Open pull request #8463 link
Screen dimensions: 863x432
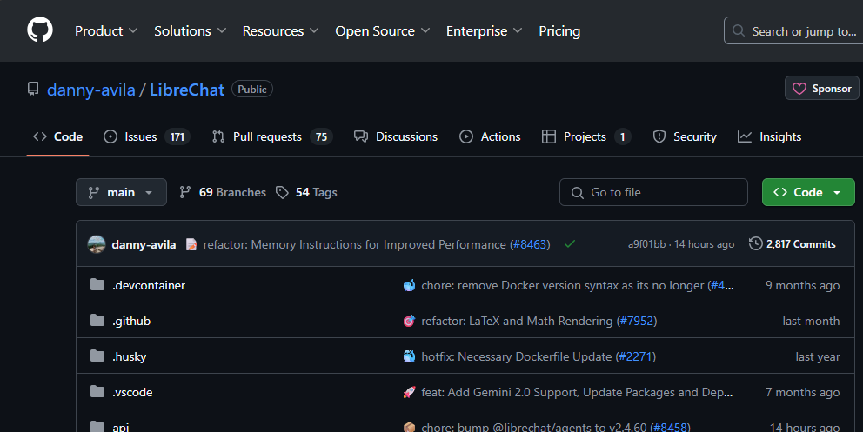530,244
